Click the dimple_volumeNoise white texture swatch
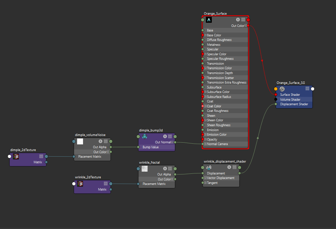This screenshot has width=336, height=229. coord(80,141)
